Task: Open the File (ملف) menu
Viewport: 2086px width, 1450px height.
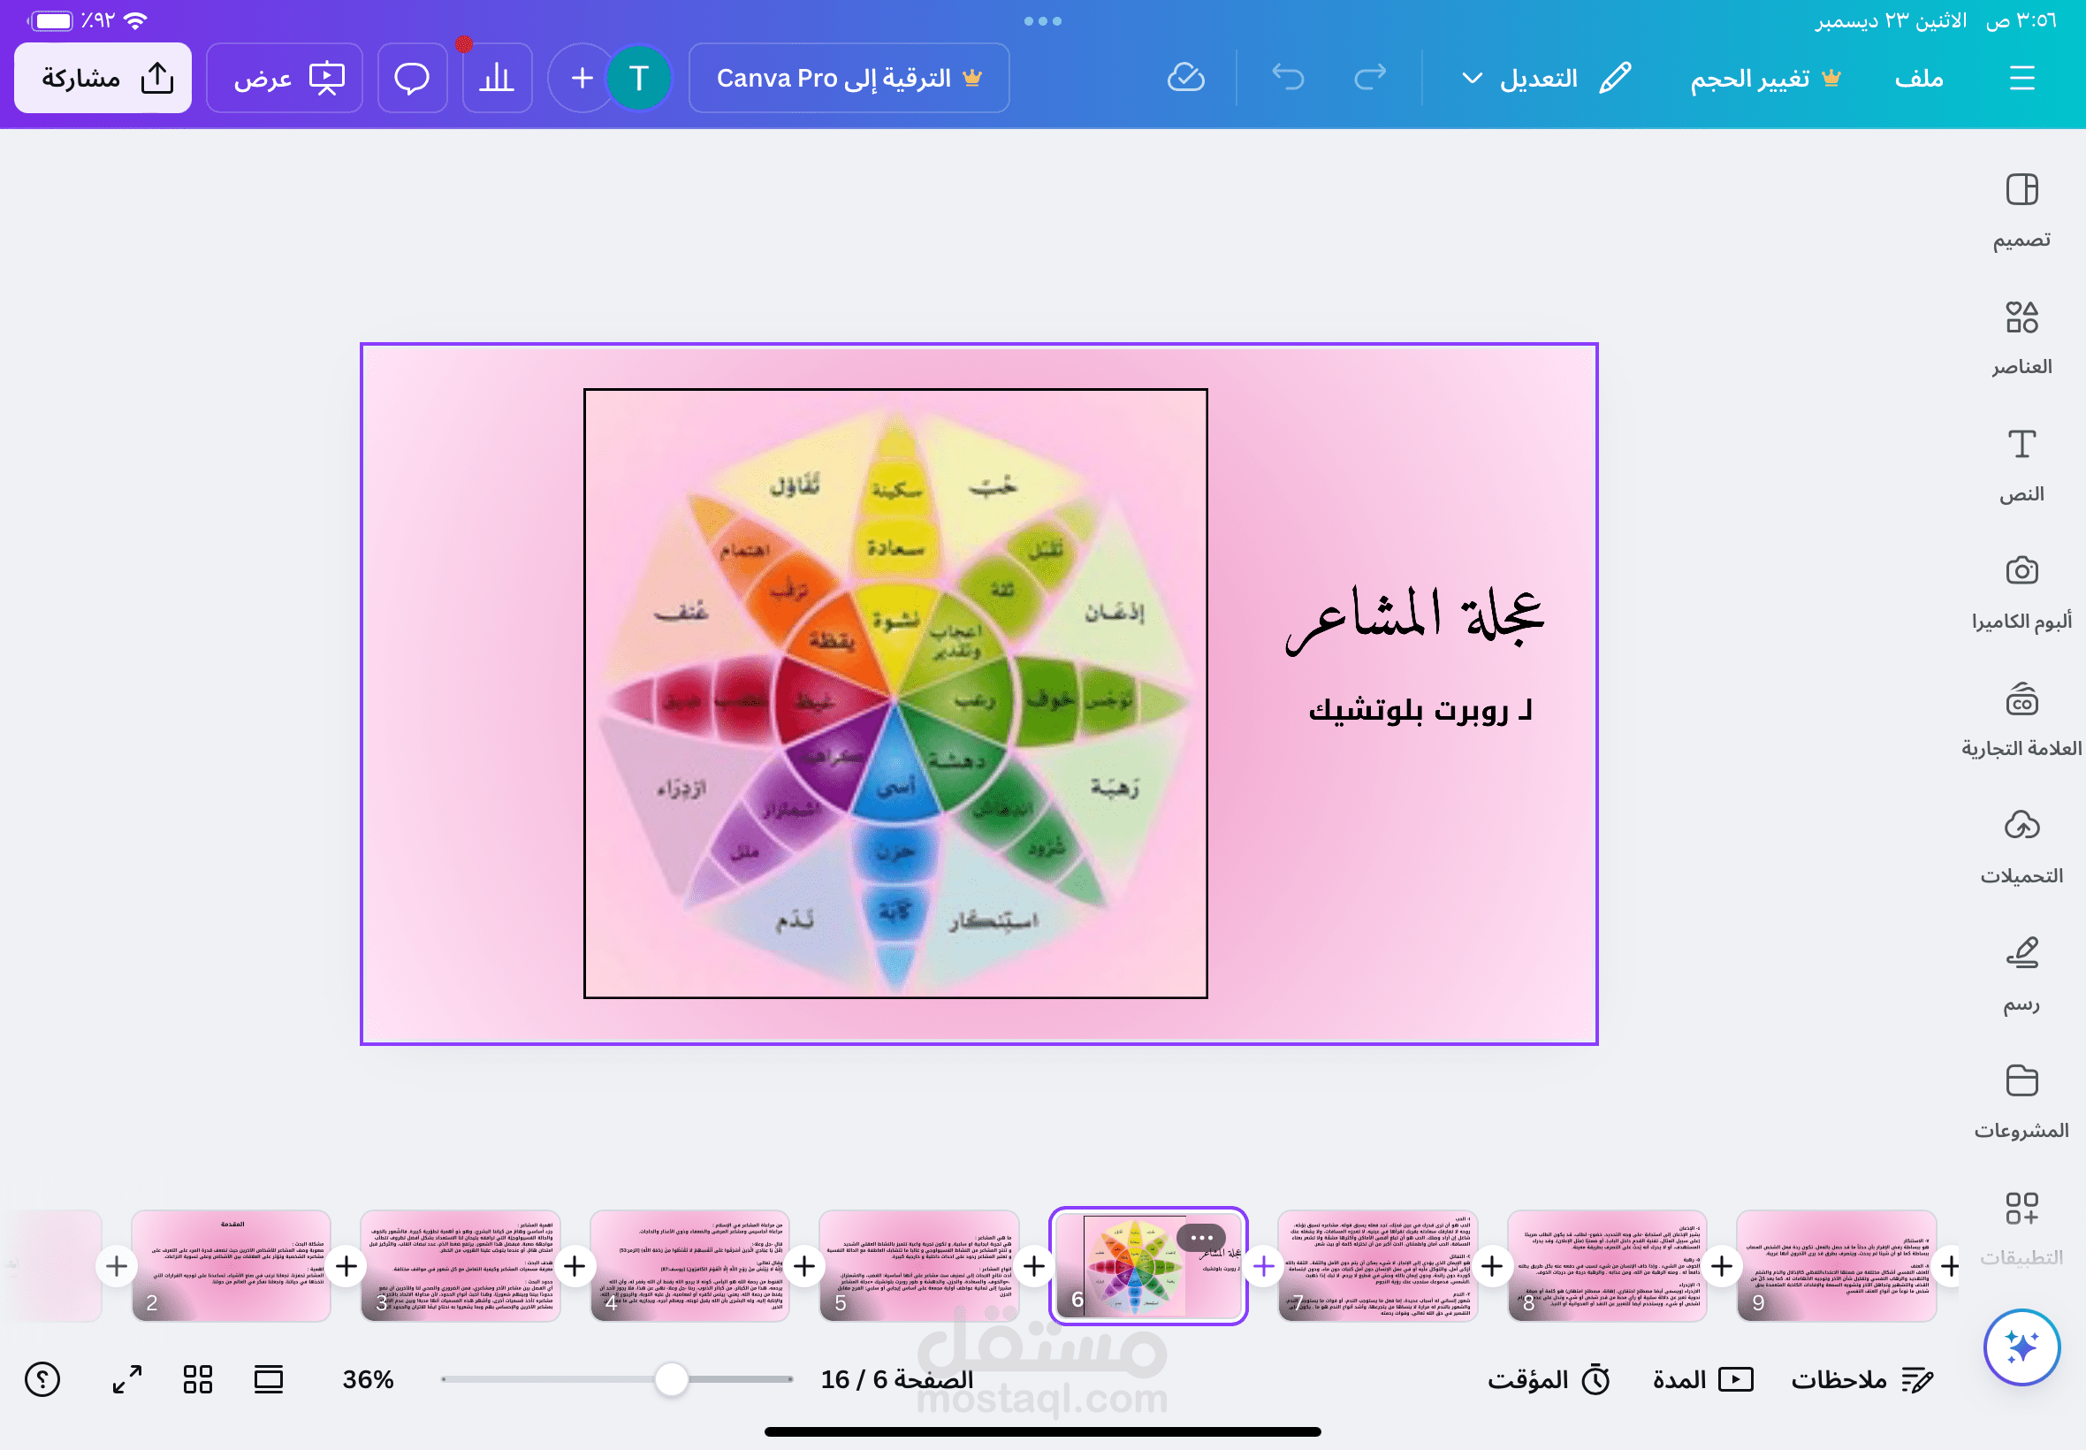Action: coord(1919,78)
